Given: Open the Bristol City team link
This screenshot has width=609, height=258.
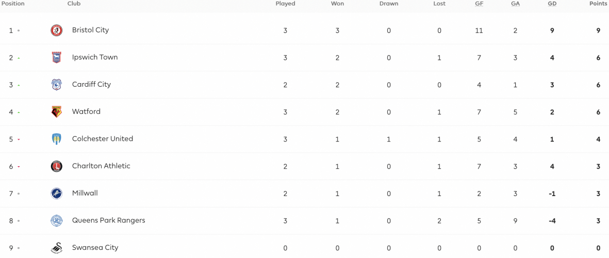Looking at the screenshot, I should tap(90, 30).
